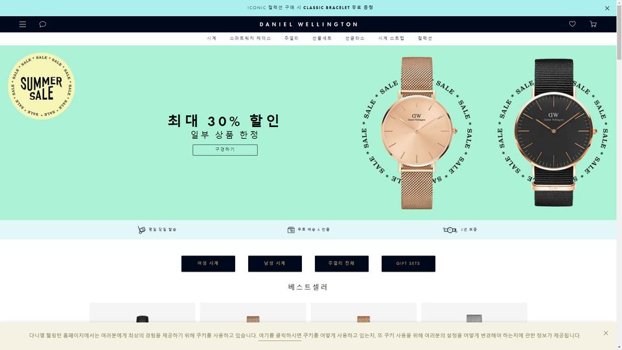Select the GIFT SETS button
Screen dimensions: 622x350
pos(408,264)
